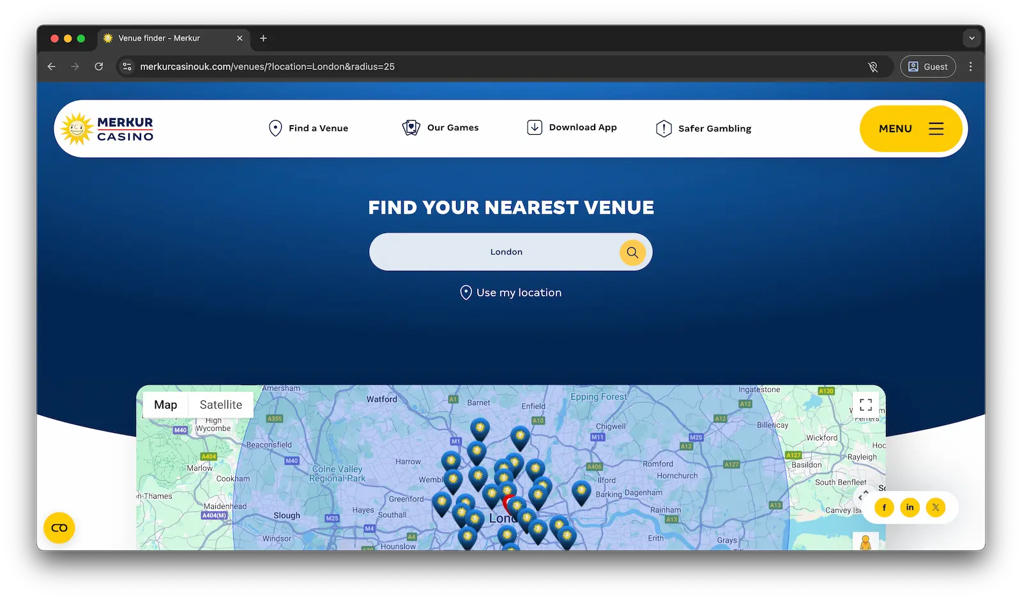
Task: Open Chrome's three-dot menu
Action: point(970,66)
